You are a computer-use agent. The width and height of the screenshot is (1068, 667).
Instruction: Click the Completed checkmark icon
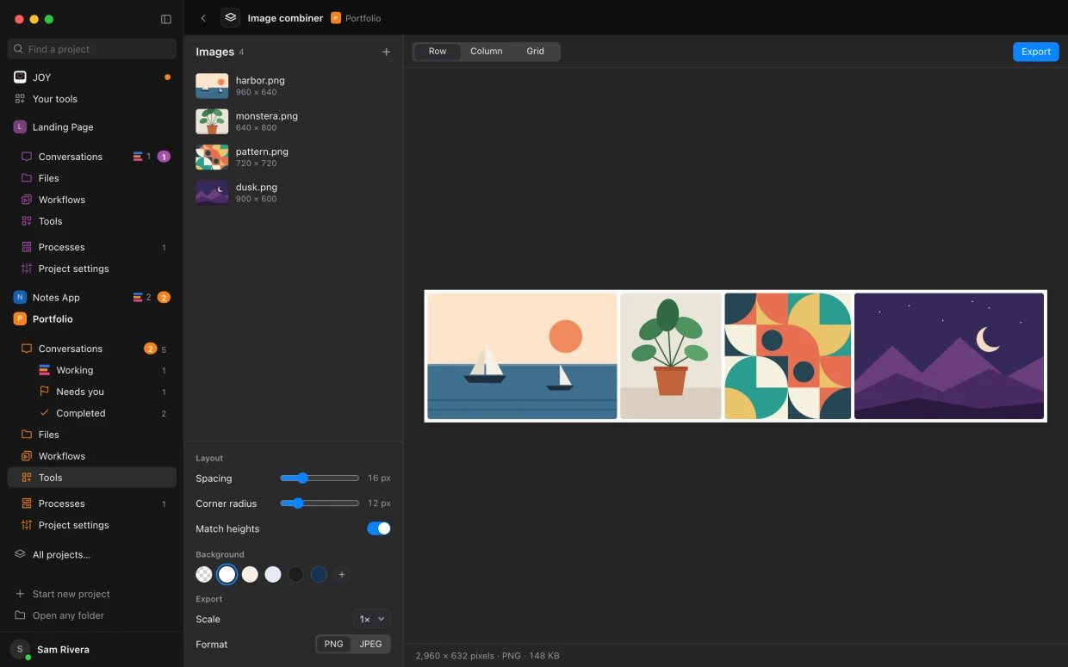point(45,413)
